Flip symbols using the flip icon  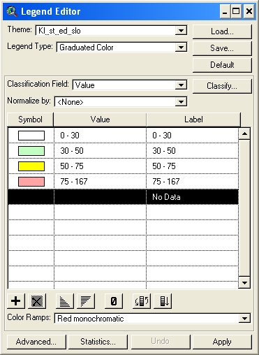click(x=142, y=301)
